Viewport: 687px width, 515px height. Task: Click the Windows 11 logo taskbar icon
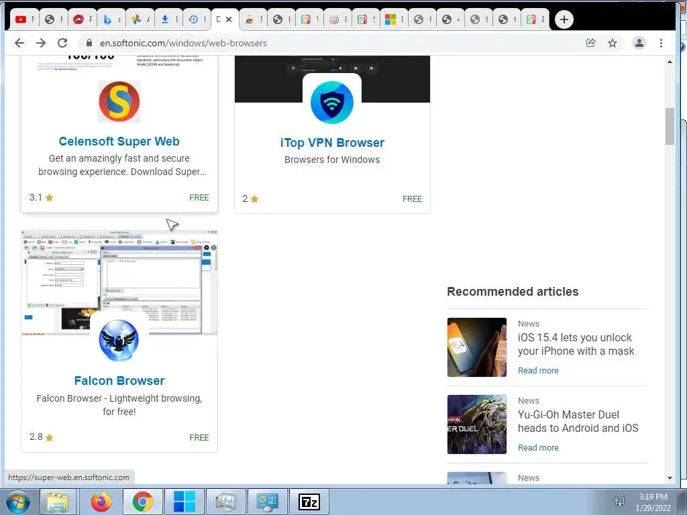184,502
